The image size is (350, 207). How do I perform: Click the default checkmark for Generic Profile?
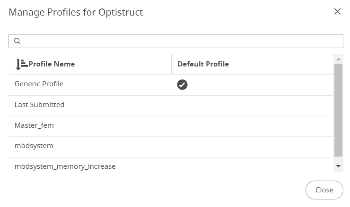coord(182,84)
